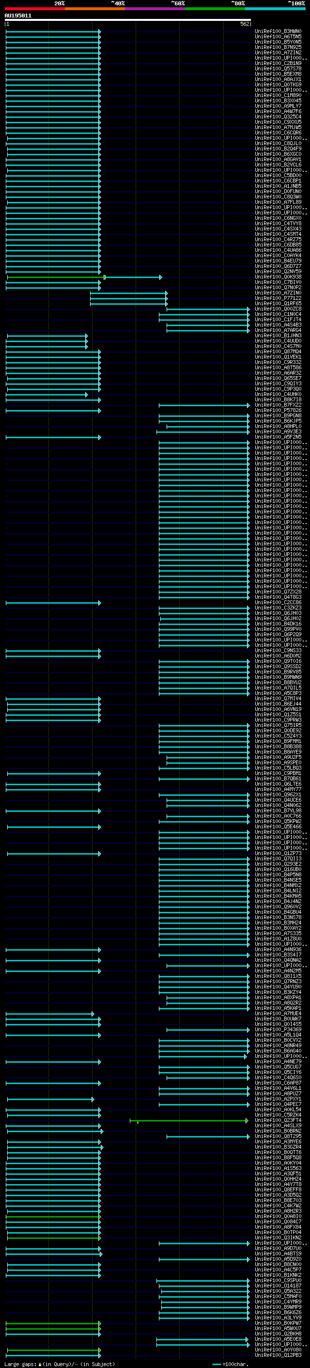Select the UniRef100_B2Q4F9 label
Image resolution: width=310 pixels, height=1368 pixels.
pos(278,148)
